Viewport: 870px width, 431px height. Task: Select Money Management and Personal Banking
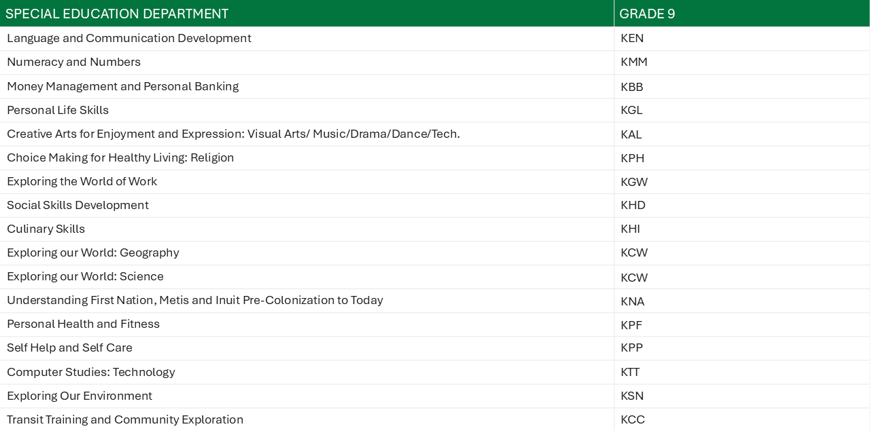[x=122, y=86]
